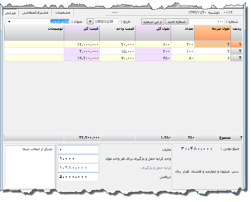Click the تعداد cell of row 2
251x202 pixels.
coord(182,51)
